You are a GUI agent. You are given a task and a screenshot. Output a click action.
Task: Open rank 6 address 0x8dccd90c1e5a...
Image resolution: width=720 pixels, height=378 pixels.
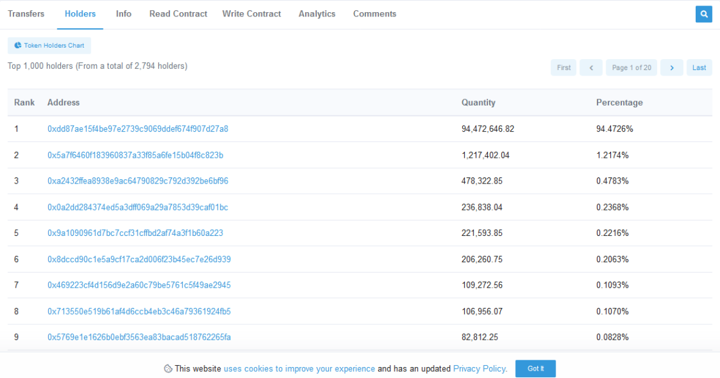coord(139,259)
